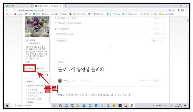Show hidden system tray icons
The image size is (193, 112).
coord(154,106)
